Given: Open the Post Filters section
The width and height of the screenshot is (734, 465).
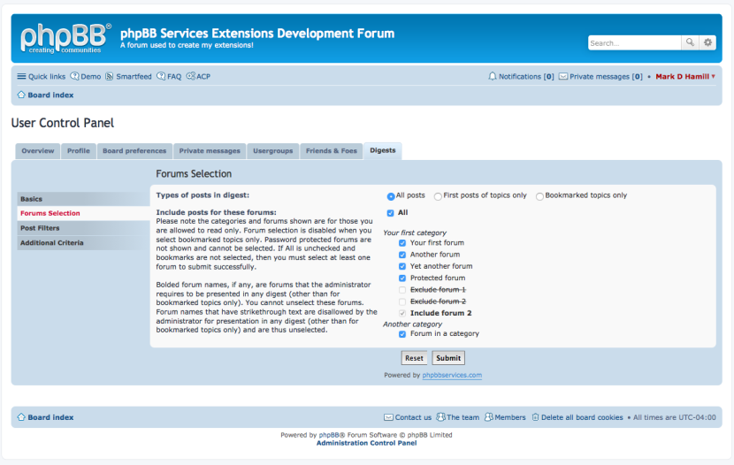Looking at the screenshot, I should tap(41, 228).
